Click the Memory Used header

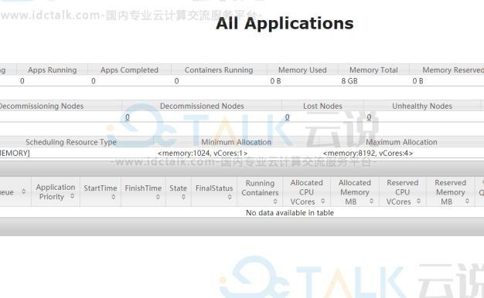point(302,70)
